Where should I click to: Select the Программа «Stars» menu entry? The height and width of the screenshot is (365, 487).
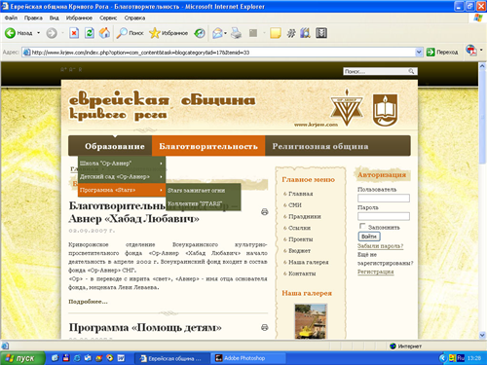tap(122, 190)
